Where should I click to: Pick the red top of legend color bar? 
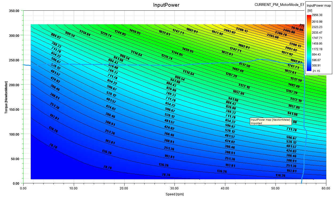click(309, 17)
